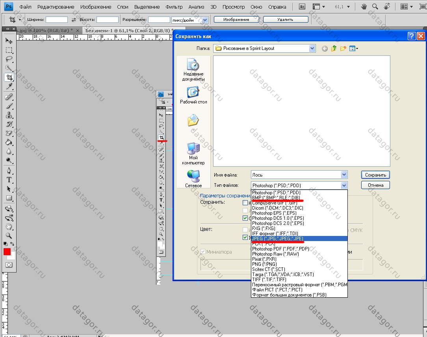
Task: Untick the checked checkbox in the Цвет options
Action: click(x=245, y=237)
